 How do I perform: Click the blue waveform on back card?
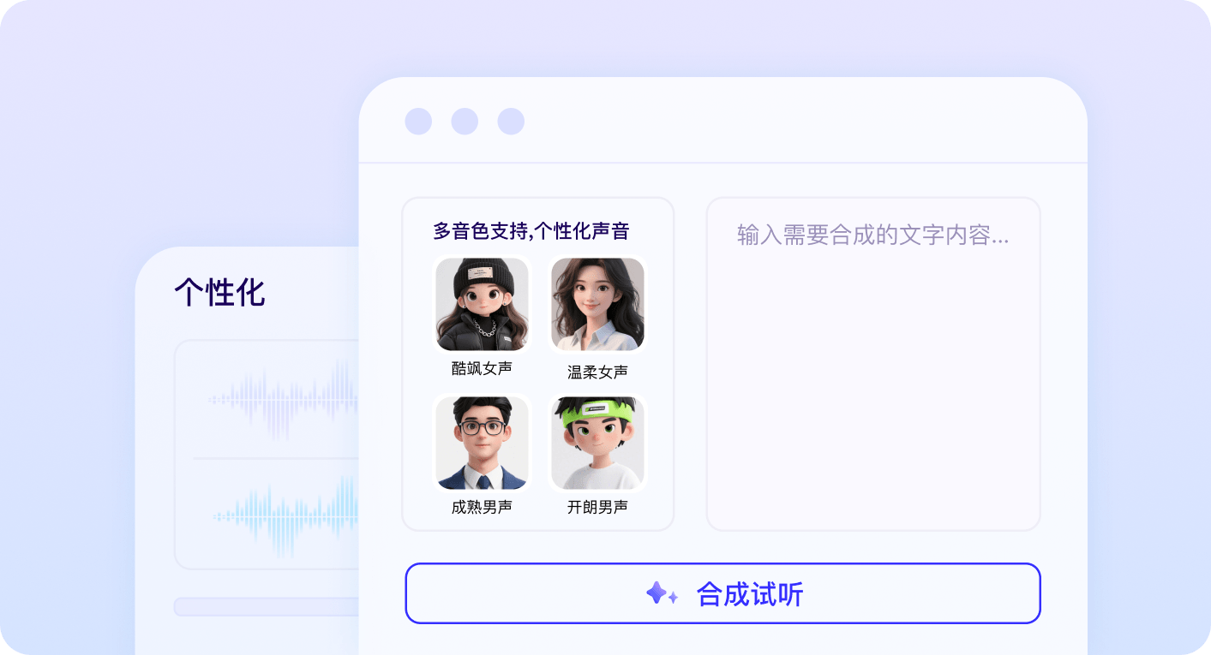point(286,516)
